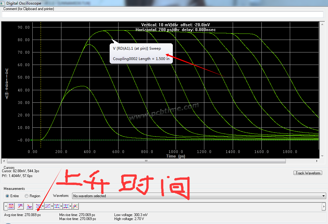Click the Measurements group label
The image size is (328, 224).
pos(14,189)
